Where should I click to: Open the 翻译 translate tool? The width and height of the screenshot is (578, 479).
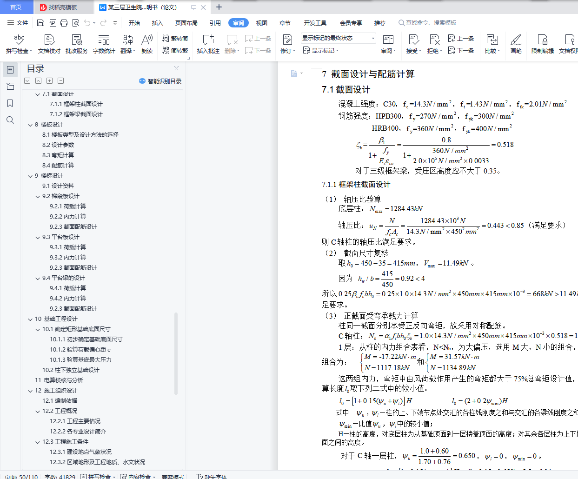coord(128,44)
